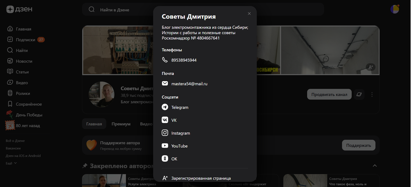Open the Вакансии link
Viewport: 411px width, 187px height.
click(13, 148)
